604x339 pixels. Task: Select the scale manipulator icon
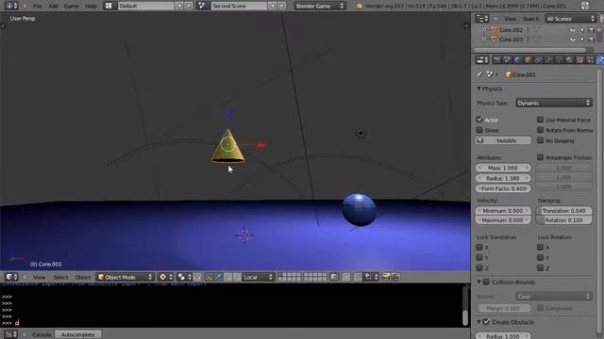(237, 277)
